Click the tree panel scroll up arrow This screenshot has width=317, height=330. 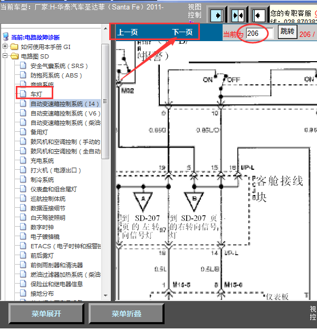tap(105, 28)
